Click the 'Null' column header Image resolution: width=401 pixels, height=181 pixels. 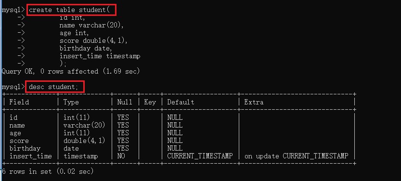click(x=125, y=102)
